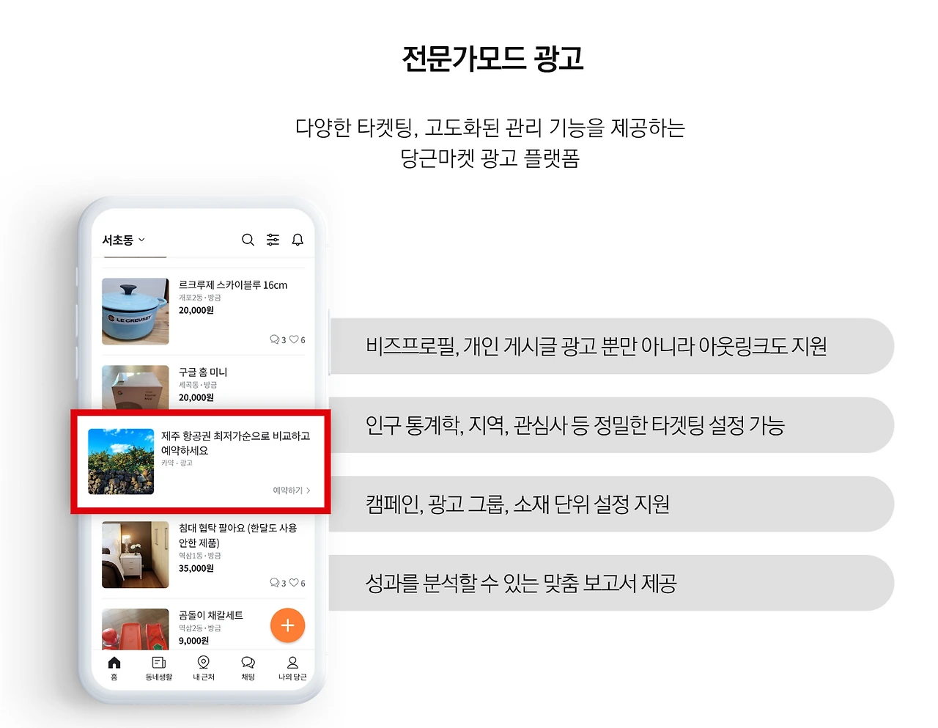Toggle the heart on the 르크루제 스카이블루 listing

point(296,339)
